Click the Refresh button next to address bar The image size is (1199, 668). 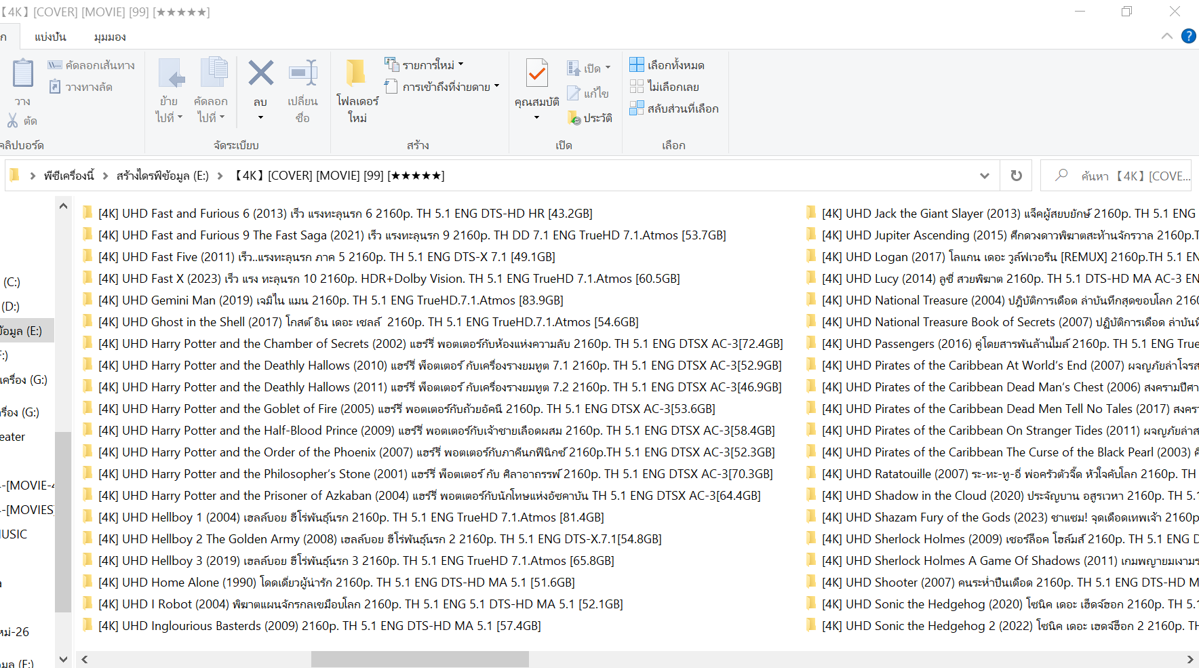point(1016,176)
